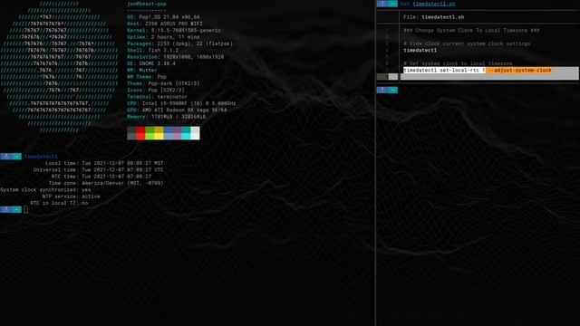Click the Packages count line

179,43
